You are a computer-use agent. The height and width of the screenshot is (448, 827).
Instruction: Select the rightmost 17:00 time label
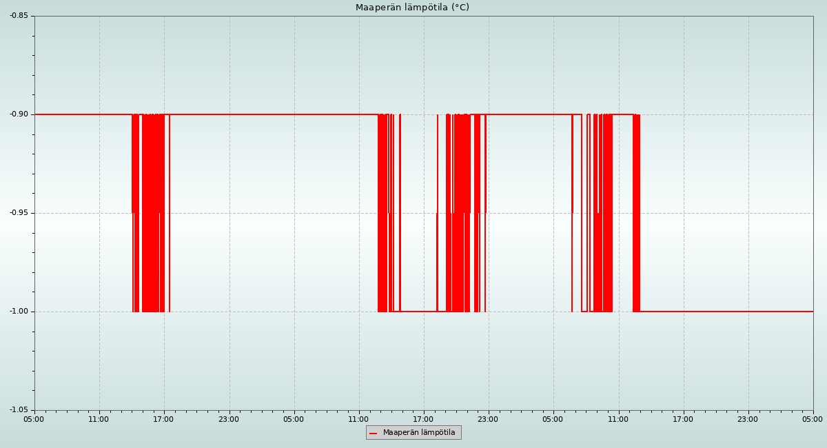pos(683,419)
